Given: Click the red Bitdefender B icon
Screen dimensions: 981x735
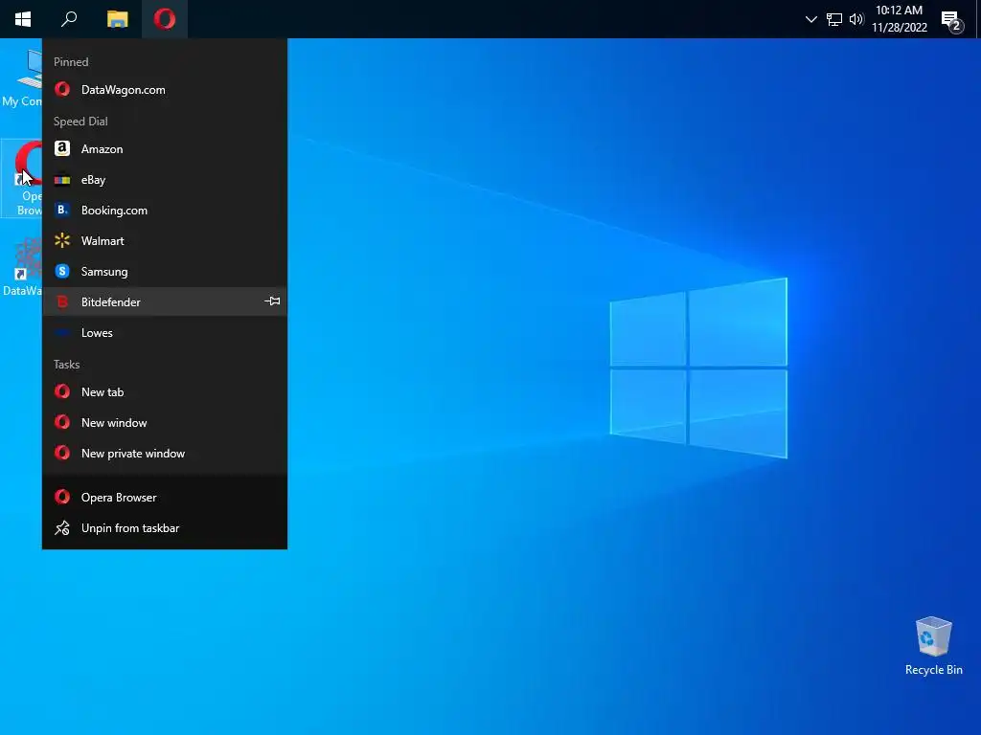Looking at the screenshot, I should click(x=62, y=301).
